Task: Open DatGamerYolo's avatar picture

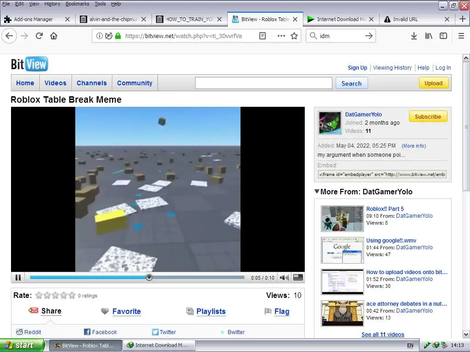Action: pyautogui.click(x=330, y=123)
